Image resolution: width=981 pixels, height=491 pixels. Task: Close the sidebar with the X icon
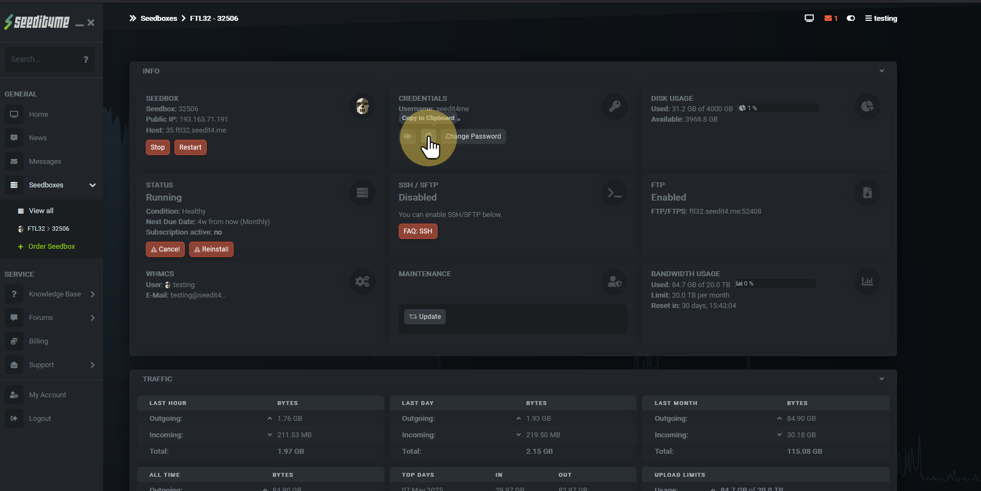(91, 22)
